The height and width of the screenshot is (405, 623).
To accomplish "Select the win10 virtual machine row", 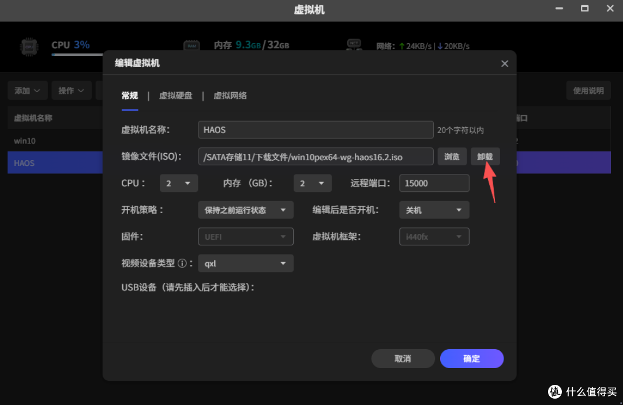I will (55, 141).
